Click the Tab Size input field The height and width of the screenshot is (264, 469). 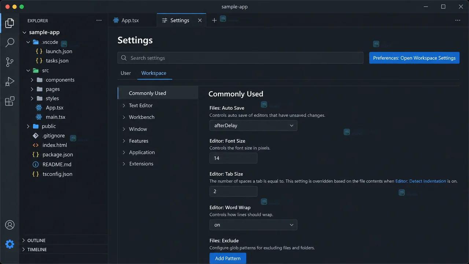tap(233, 191)
